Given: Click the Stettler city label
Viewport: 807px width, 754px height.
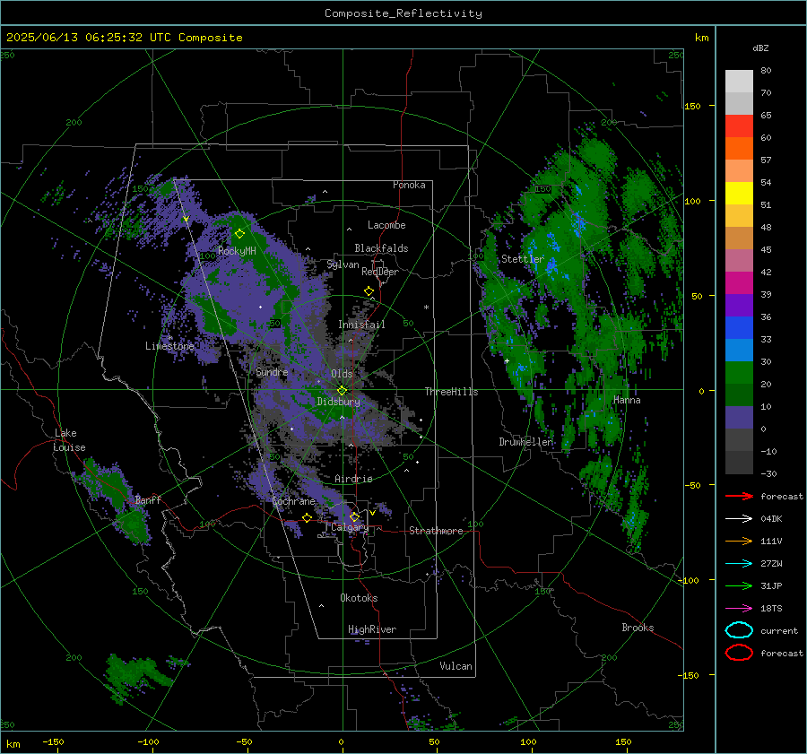Looking at the screenshot, I should click(x=523, y=259).
